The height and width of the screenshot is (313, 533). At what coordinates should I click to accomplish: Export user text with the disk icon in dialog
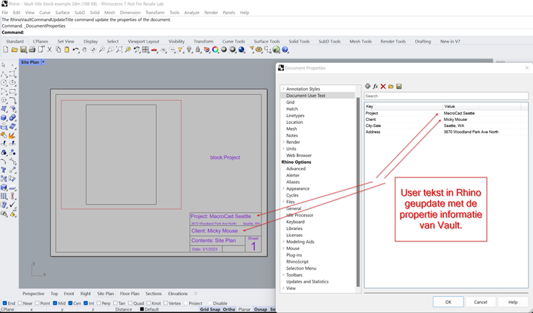pyautogui.click(x=399, y=86)
